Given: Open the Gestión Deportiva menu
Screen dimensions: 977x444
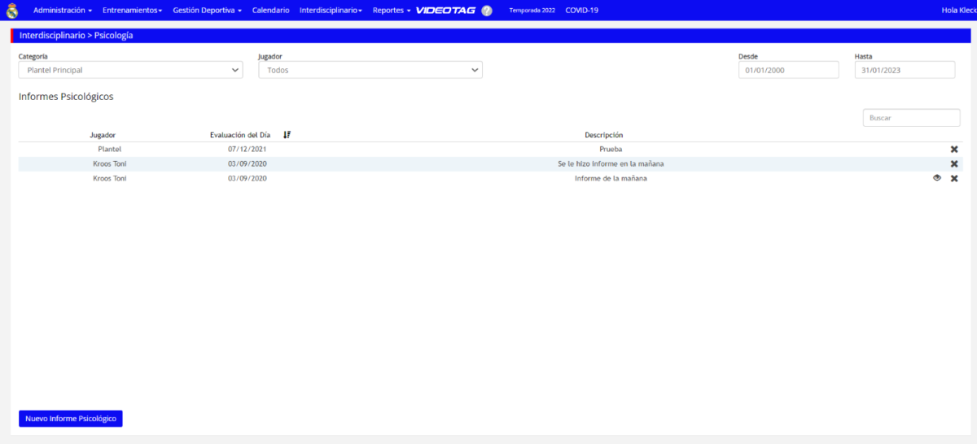Looking at the screenshot, I should pyautogui.click(x=208, y=11).
